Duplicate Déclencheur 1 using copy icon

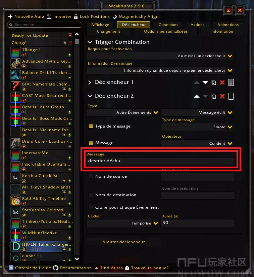click(x=214, y=82)
